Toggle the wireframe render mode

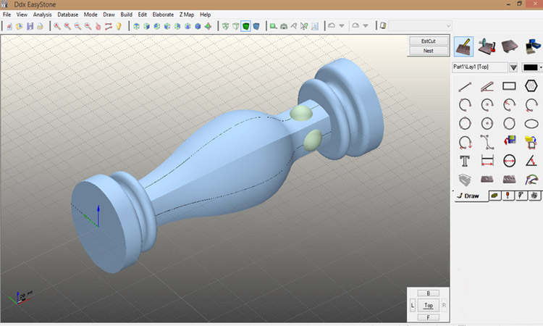click(225, 26)
